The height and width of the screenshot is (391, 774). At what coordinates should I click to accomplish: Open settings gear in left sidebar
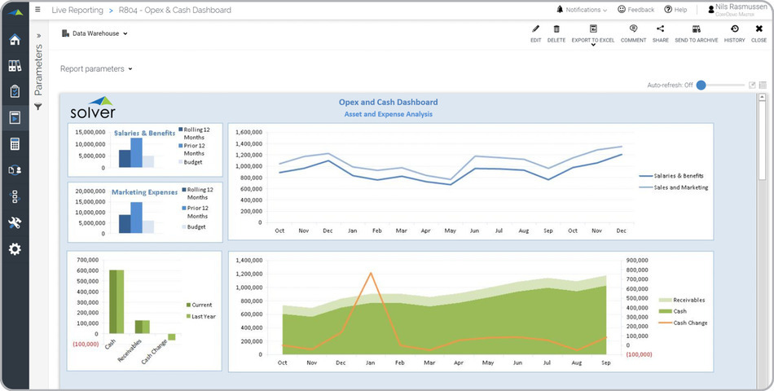[x=15, y=248]
